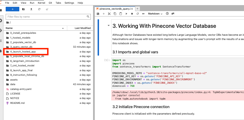
Task: Select the 2_populate_vector_db folder
Action: [48, 42]
